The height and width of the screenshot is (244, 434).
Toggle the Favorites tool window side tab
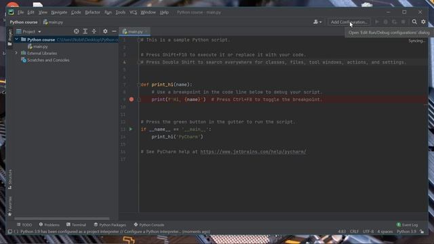10,206
